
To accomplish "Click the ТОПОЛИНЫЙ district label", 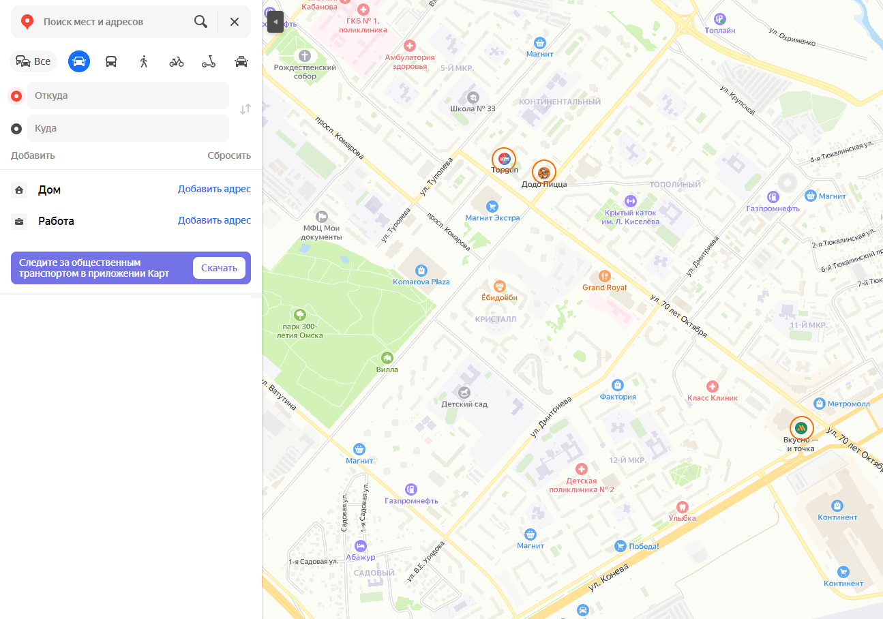I will click(675, 185).
